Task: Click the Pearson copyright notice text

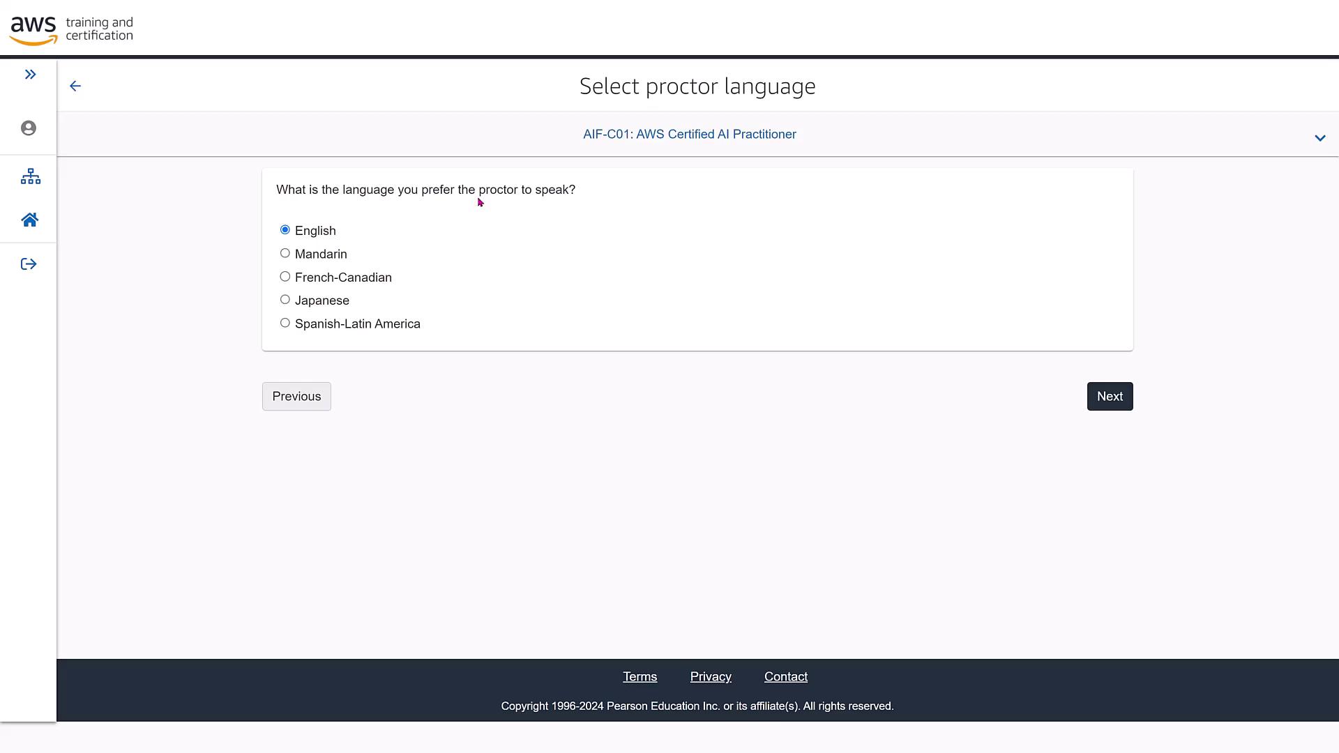Action: [x=697, y=706]
